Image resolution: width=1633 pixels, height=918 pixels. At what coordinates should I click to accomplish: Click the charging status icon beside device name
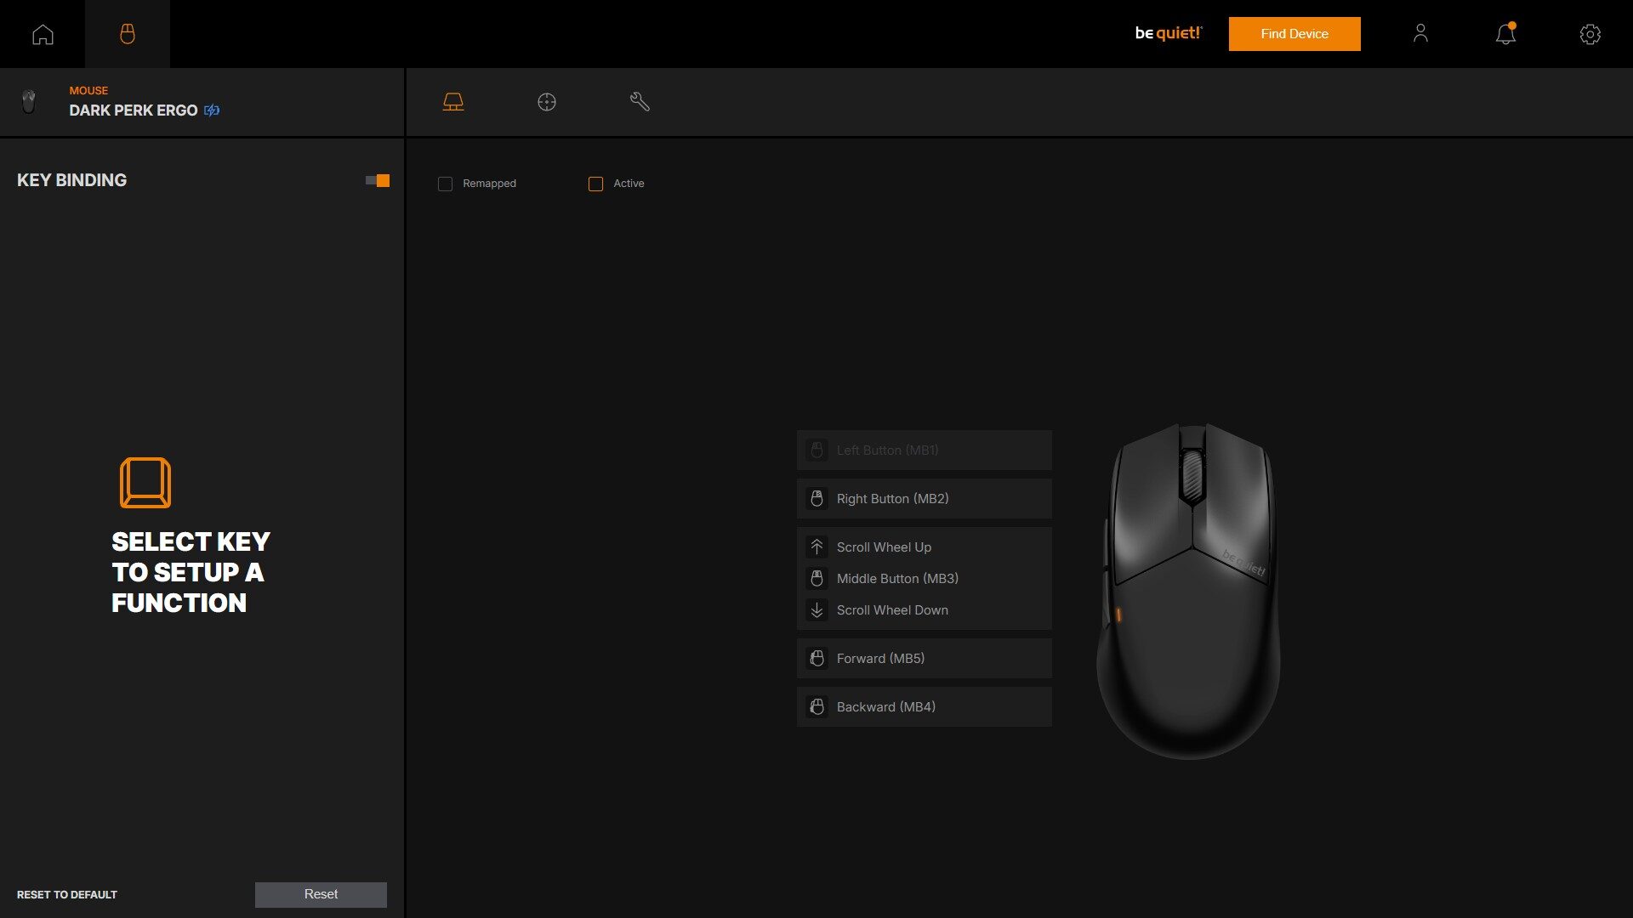click(x=212, y=110)
